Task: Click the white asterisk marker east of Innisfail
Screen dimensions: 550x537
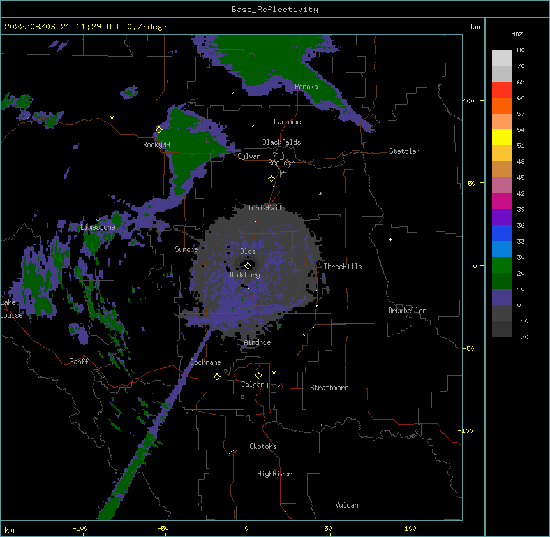Action: click(x=320, y=193)
